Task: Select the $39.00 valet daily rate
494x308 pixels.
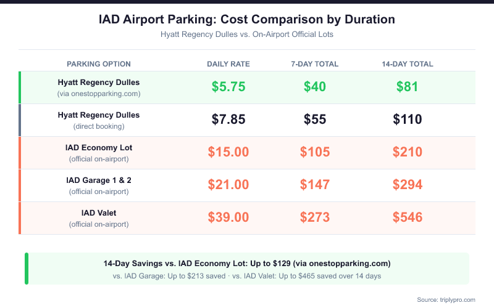Action: click(x=228, y=217)
